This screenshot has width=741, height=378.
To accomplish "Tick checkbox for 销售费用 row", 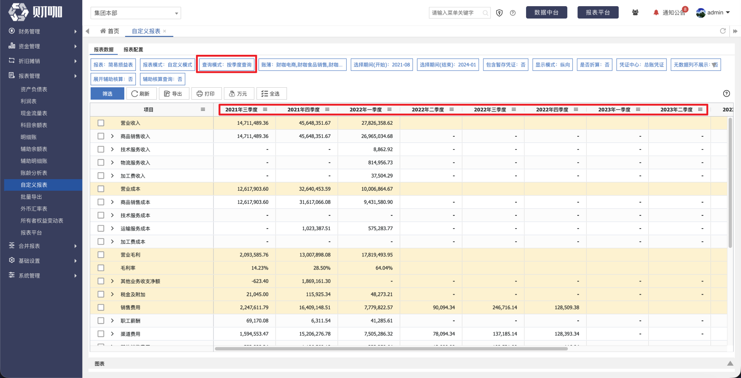I will pos(101,307).
